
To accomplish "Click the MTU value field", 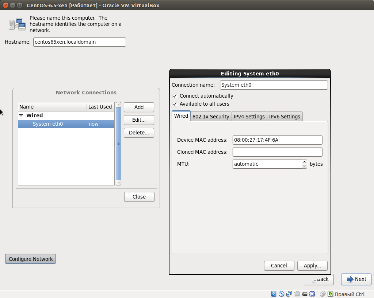I will [267, 164].
